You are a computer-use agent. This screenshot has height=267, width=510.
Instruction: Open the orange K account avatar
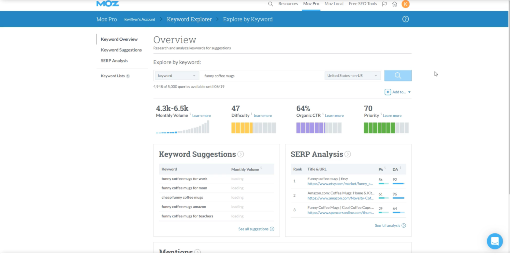[405, 4]
